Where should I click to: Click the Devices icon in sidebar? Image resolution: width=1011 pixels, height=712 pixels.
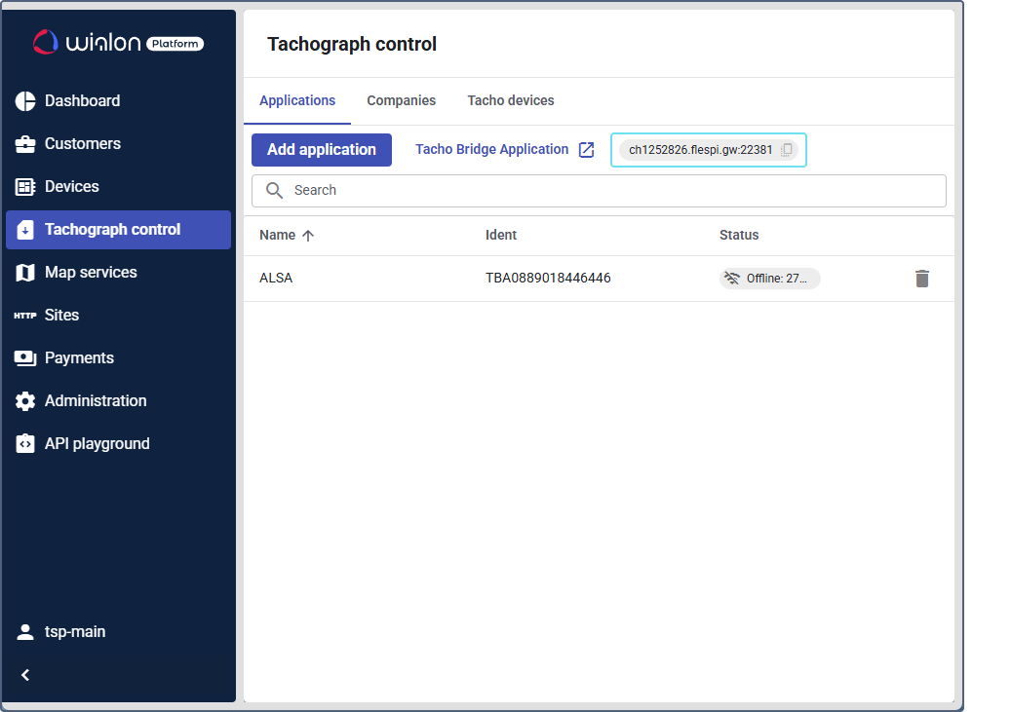(25, 187)
